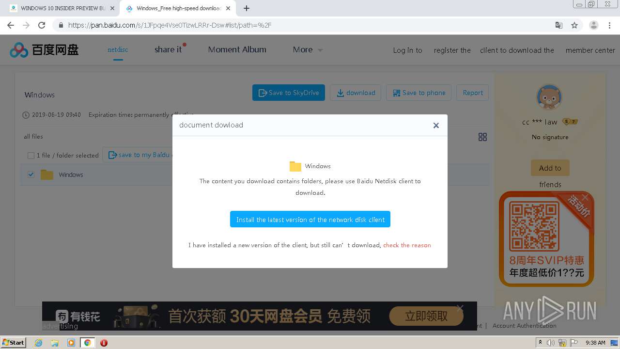Open the SVIP QR code promotion
620x349 pixels.
[546, 238]
